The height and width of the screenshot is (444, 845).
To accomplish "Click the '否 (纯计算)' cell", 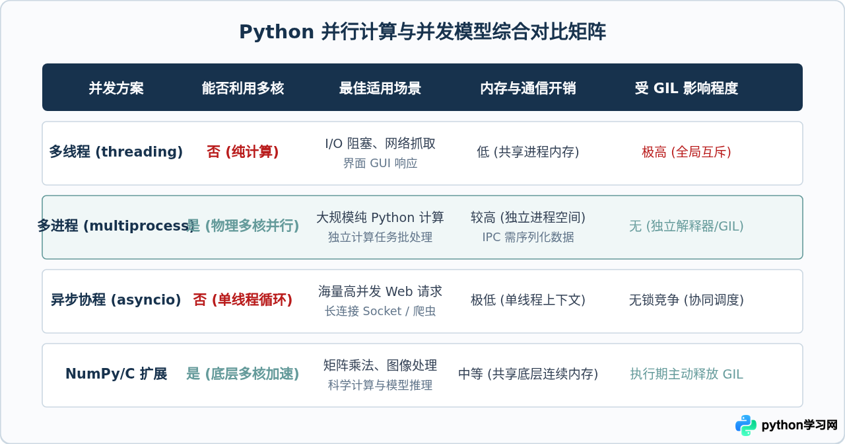I will point(243,152).
